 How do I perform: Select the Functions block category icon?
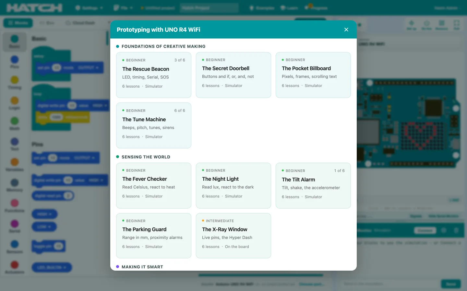click(15, 203)
